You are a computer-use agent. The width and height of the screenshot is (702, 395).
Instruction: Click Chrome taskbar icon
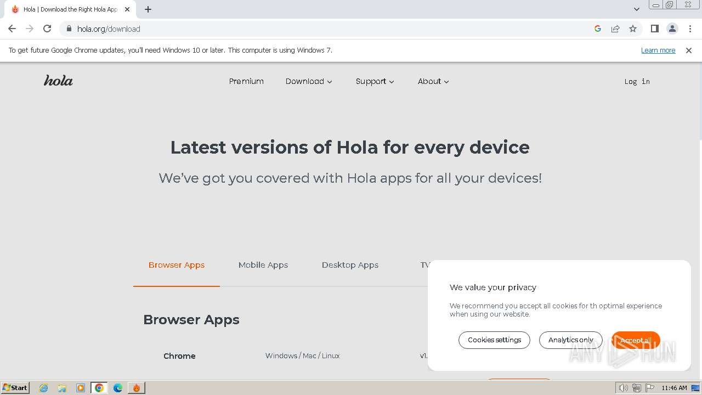point(99,388)
